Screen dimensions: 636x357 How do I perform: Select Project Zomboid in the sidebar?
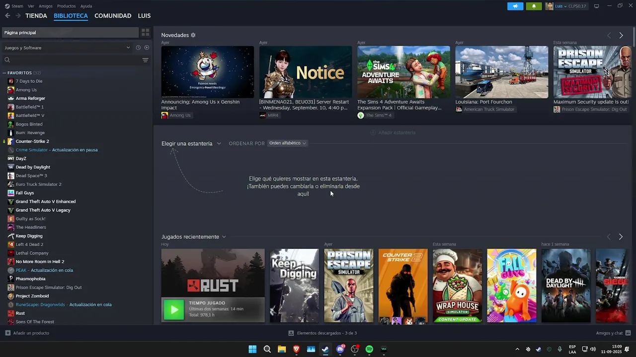tap(32, 296)
